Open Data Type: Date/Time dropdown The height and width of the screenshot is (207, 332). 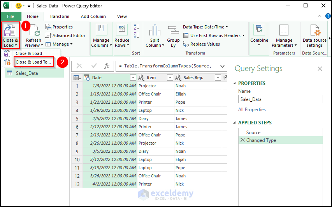tap(206, 27)
